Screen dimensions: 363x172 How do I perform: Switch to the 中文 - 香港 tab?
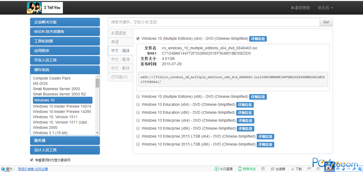(x=120, y=59)
